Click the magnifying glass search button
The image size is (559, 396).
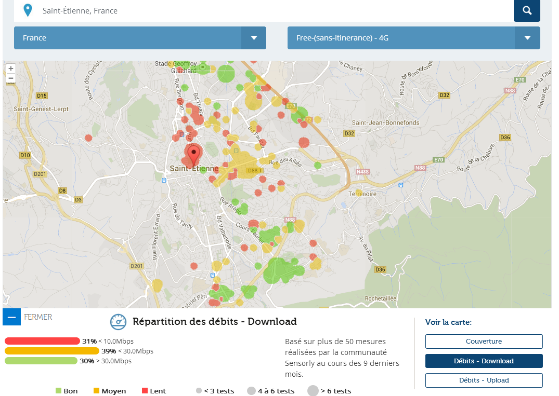[527, 10]
